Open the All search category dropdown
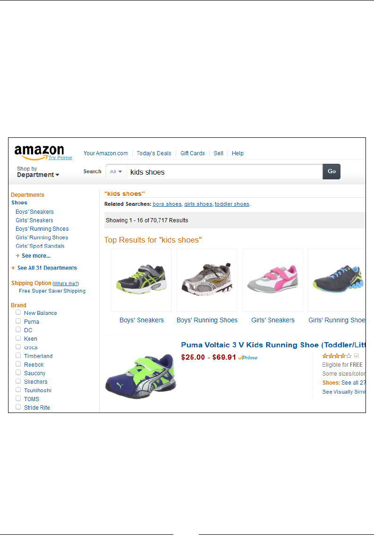 point(116,171)
